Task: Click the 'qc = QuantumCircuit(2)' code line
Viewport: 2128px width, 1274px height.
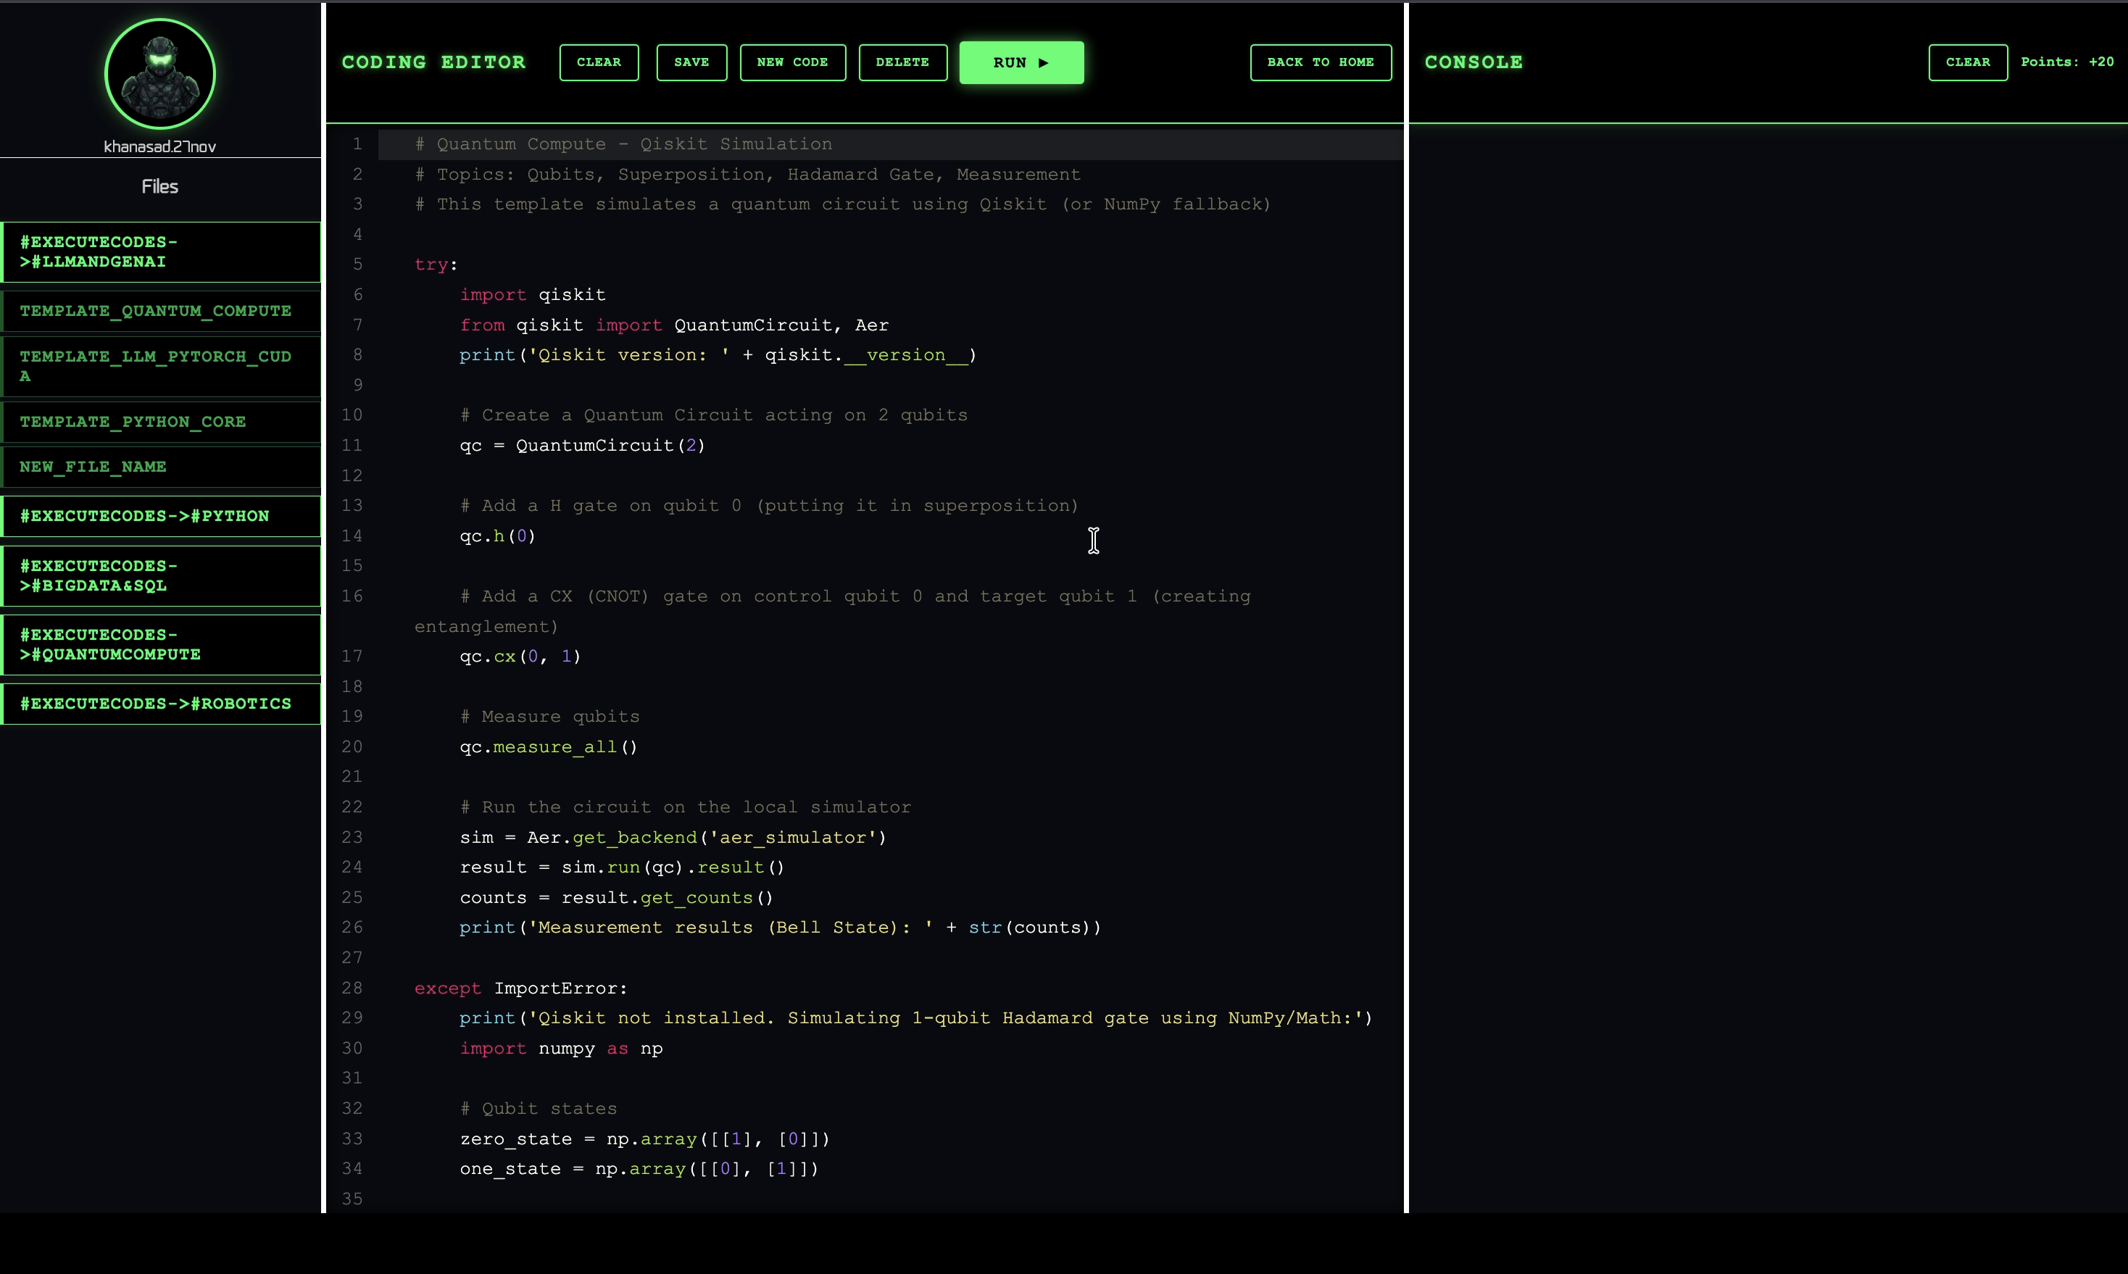Action: 582,446
